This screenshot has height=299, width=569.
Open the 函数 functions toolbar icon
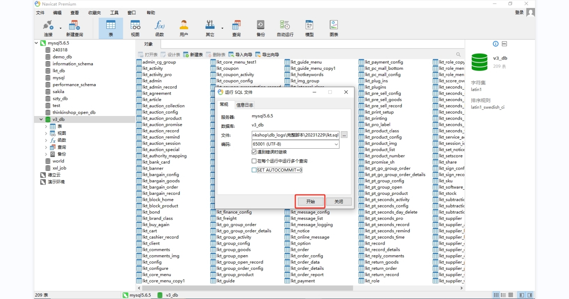tap(159, 28)
